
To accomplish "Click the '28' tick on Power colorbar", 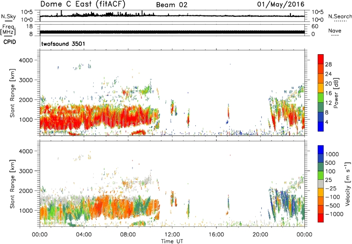I will 328,64.
